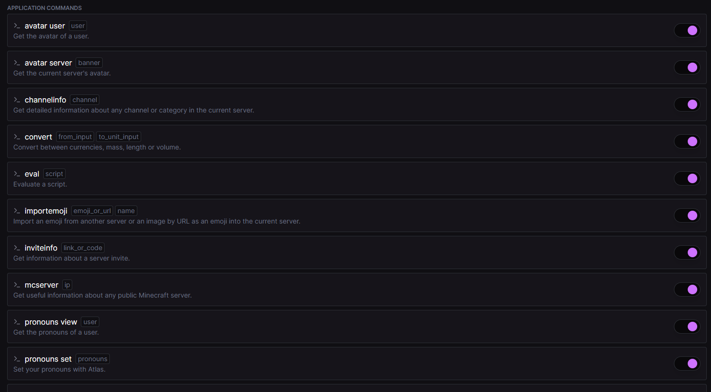Image resolution: width=711 pixels, height=392 pixels.
Task: Click the 'script' tag beside eval
Action: (54, 174)
